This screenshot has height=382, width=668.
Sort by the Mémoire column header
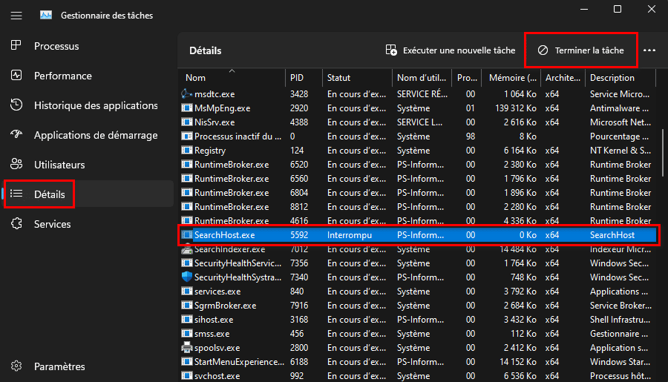pyautogui.click(x=511, y=78)
